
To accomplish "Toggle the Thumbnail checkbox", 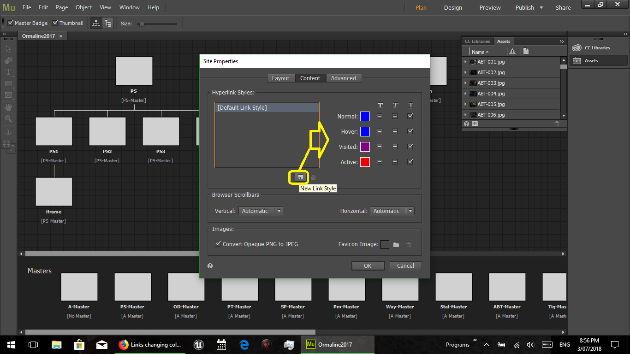I will (x=55, y=23).
